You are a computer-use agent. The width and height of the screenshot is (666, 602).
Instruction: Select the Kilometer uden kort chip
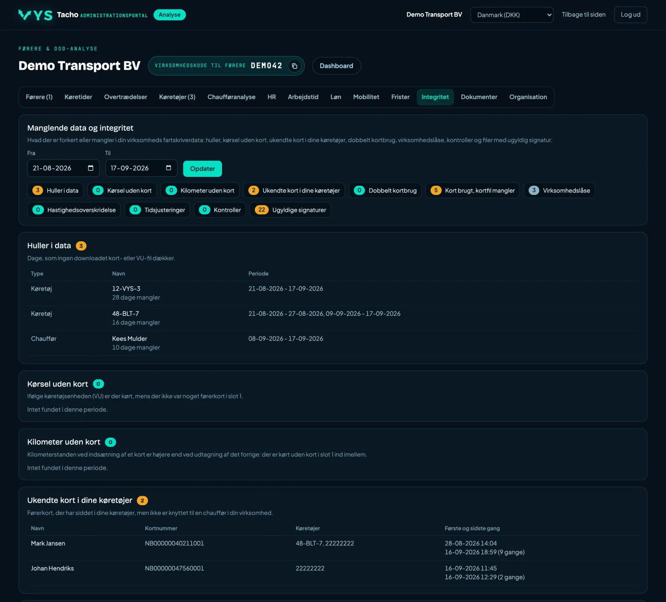click(200, 191)
